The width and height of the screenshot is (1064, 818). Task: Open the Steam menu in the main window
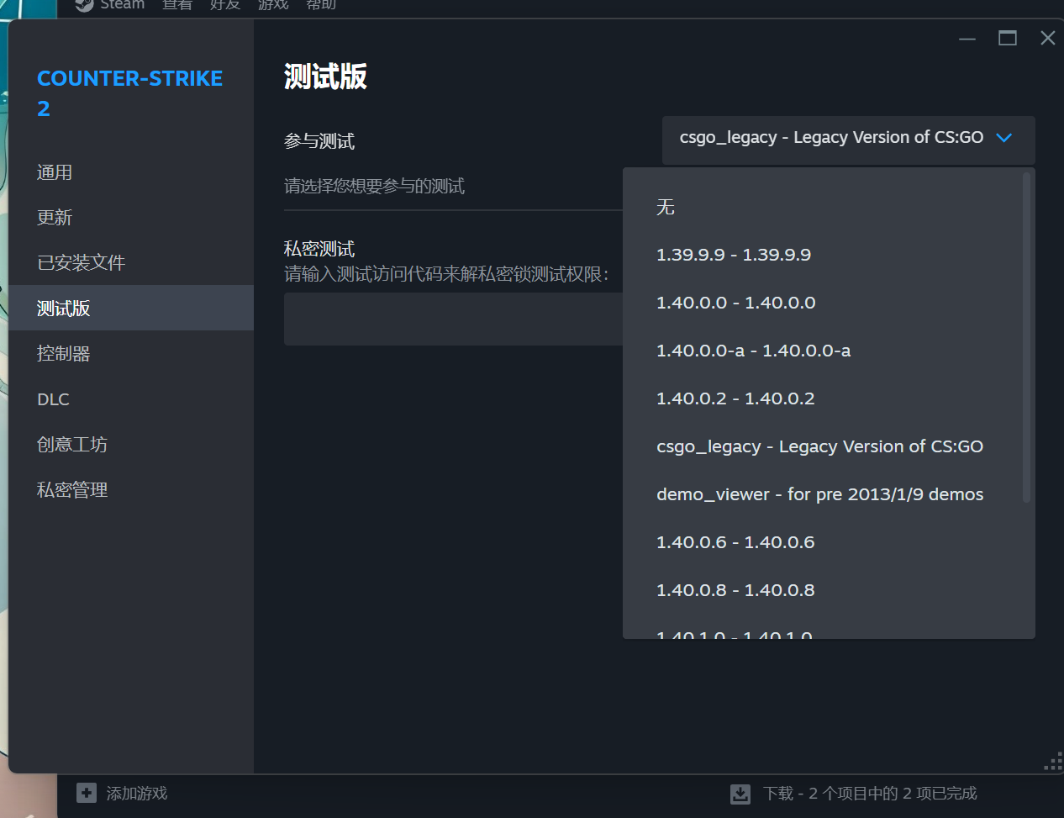pyautogui.click(x=123, y=5)
